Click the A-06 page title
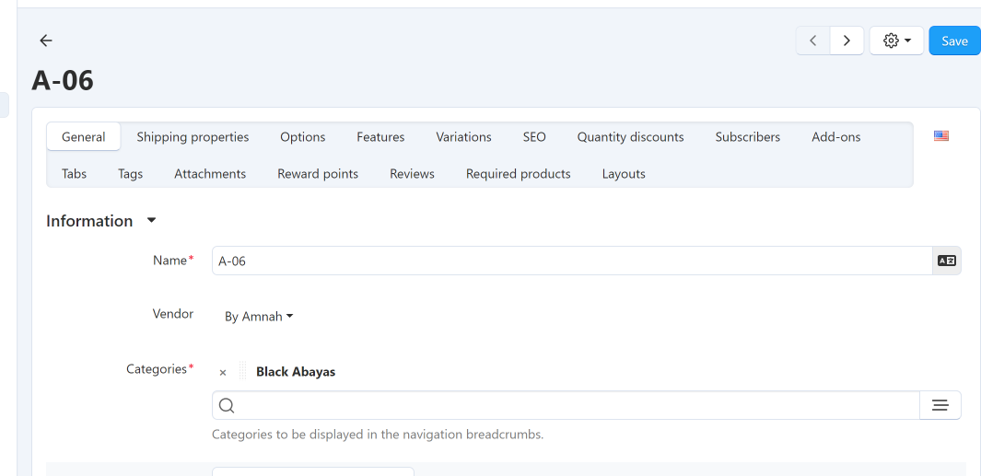Viewport: 981px width, 476px height. click(63, 81)
